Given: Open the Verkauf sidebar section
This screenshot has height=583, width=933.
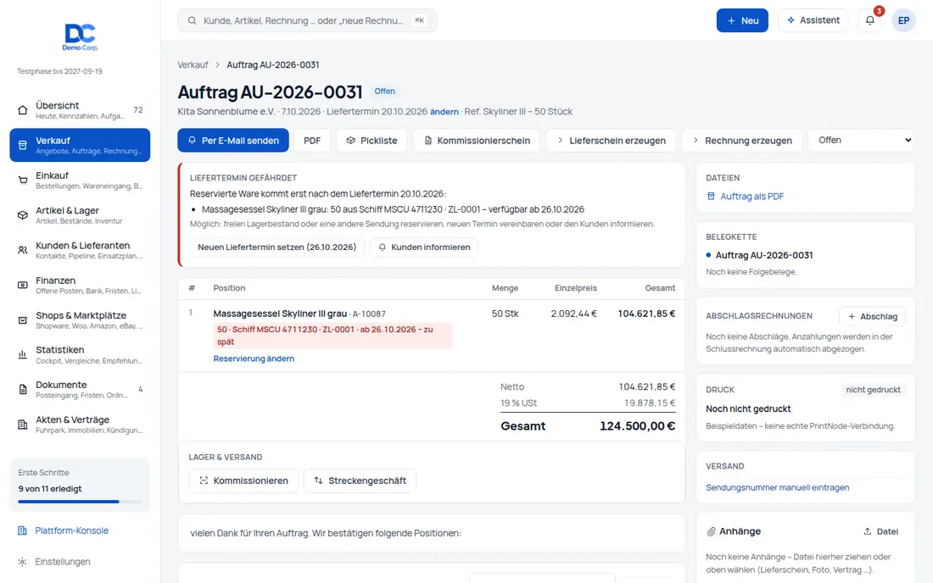Looking at the screenshot, I should (80, 145).
